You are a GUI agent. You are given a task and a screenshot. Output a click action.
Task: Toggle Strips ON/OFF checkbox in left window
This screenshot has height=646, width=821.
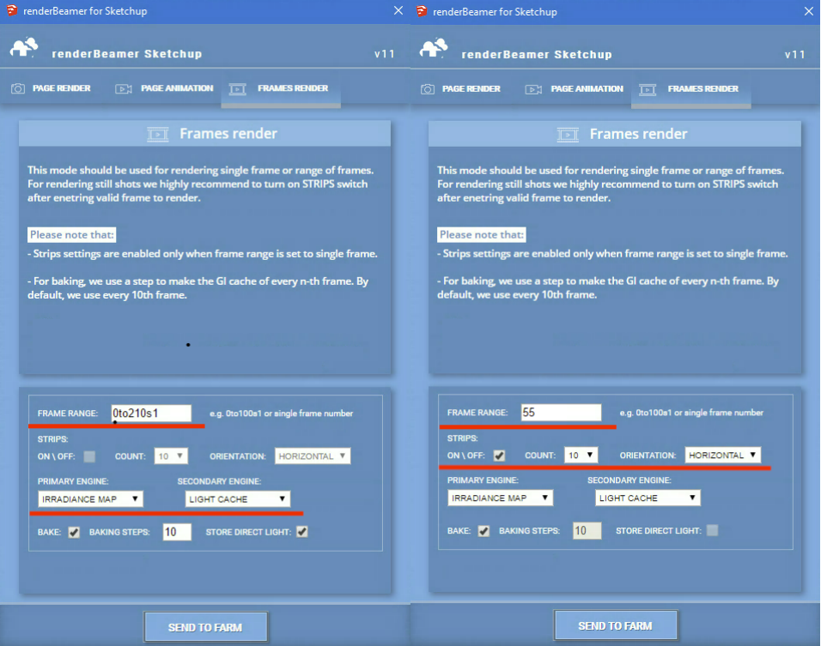(89, 456)
